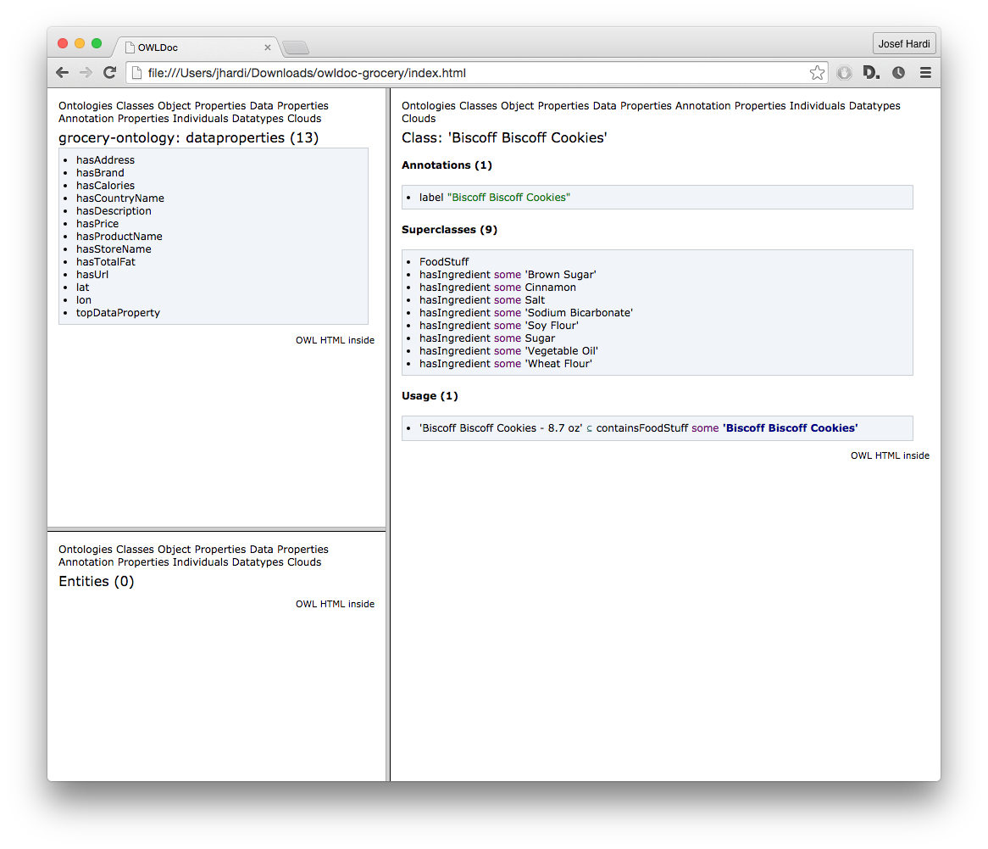The width and height of the screenshot is (988, 849).
Task: Click the Cinnamon ingredient class
Action: pyautogui.click(x=550, y=287)
